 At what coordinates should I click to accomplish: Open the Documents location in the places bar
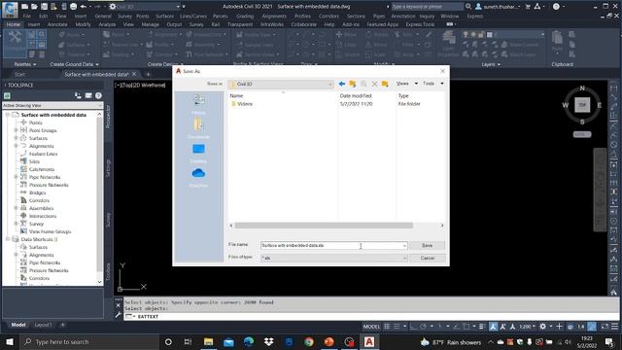pyautogui.click(x=198, y=128)
